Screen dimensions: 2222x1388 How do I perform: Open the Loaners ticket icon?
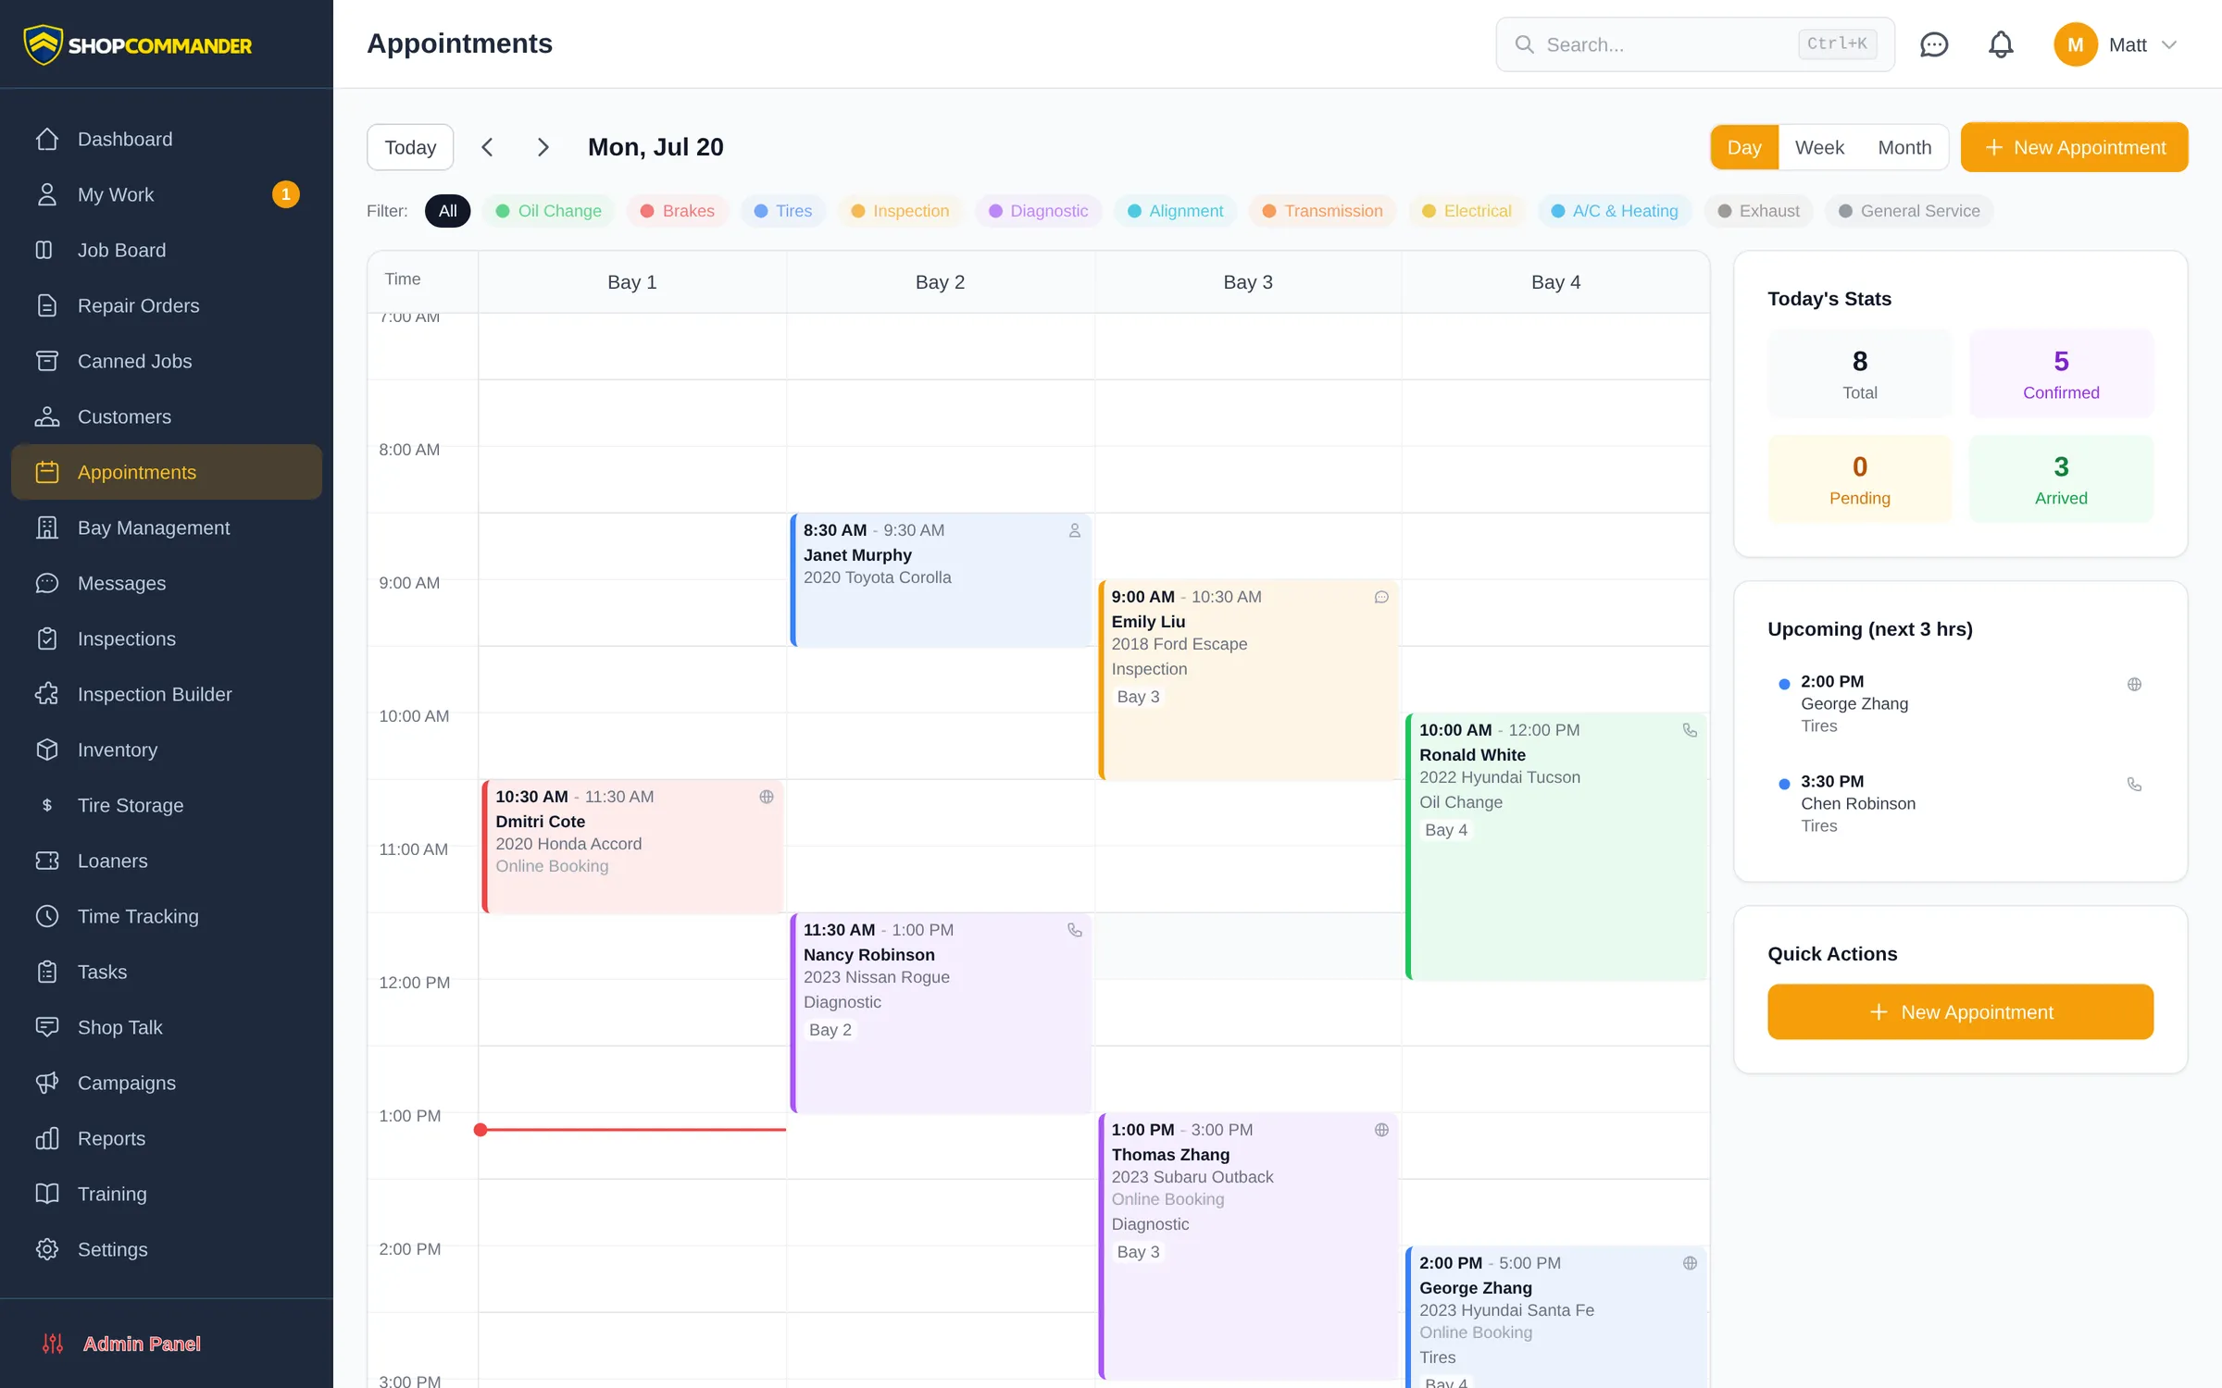[46, 861]
